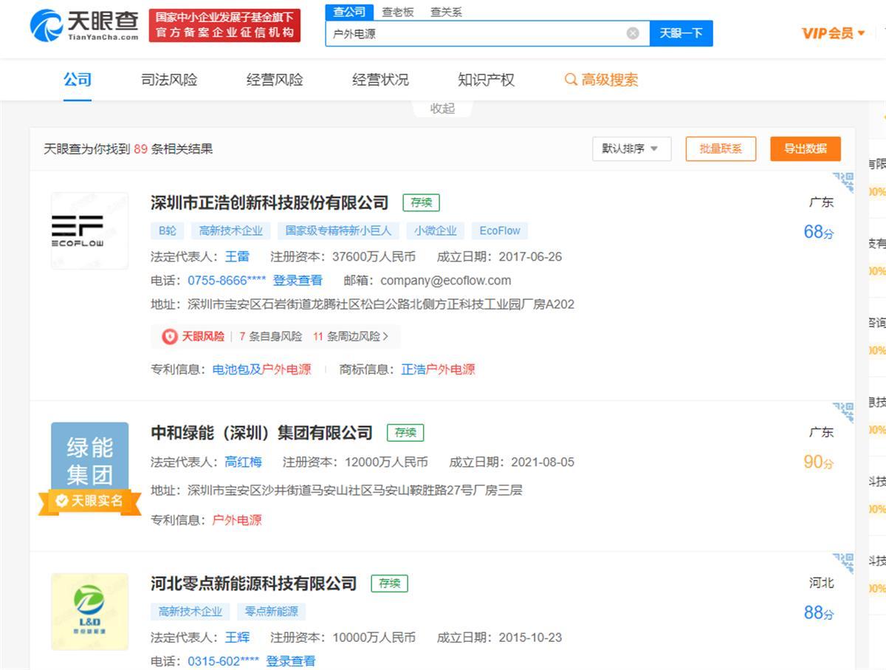Click the scan icon on 河北零点 card corner

(843, 564)
